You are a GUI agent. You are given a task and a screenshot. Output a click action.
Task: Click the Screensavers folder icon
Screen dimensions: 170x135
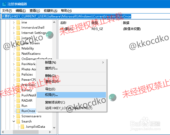click(x=18, y=116)
